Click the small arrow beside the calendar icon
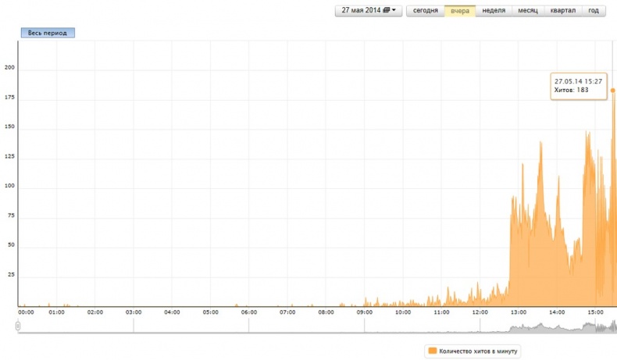This screenshot has width=617, height=360. coord(394,11)
